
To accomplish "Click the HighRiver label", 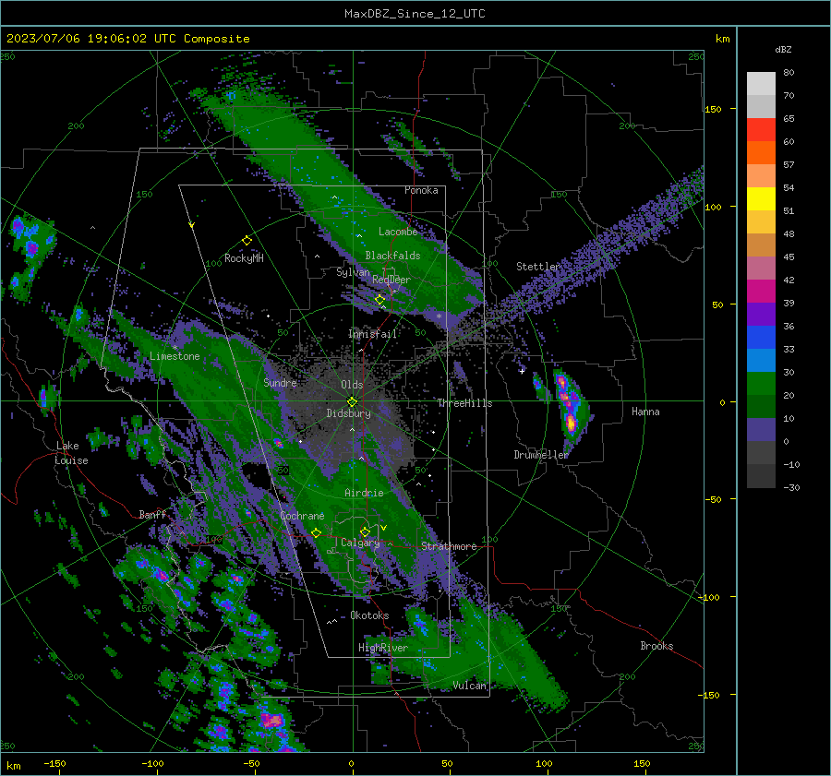I will (x=383, y=648).
